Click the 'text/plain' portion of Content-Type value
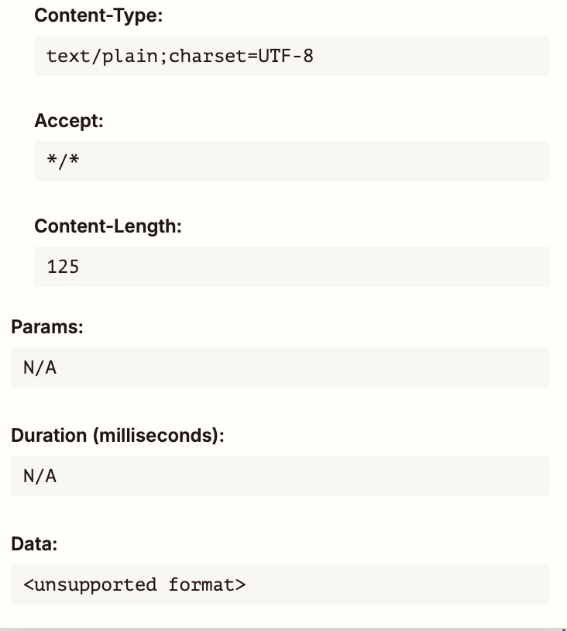This screenshot has width=567, height=631. [102, 56]
